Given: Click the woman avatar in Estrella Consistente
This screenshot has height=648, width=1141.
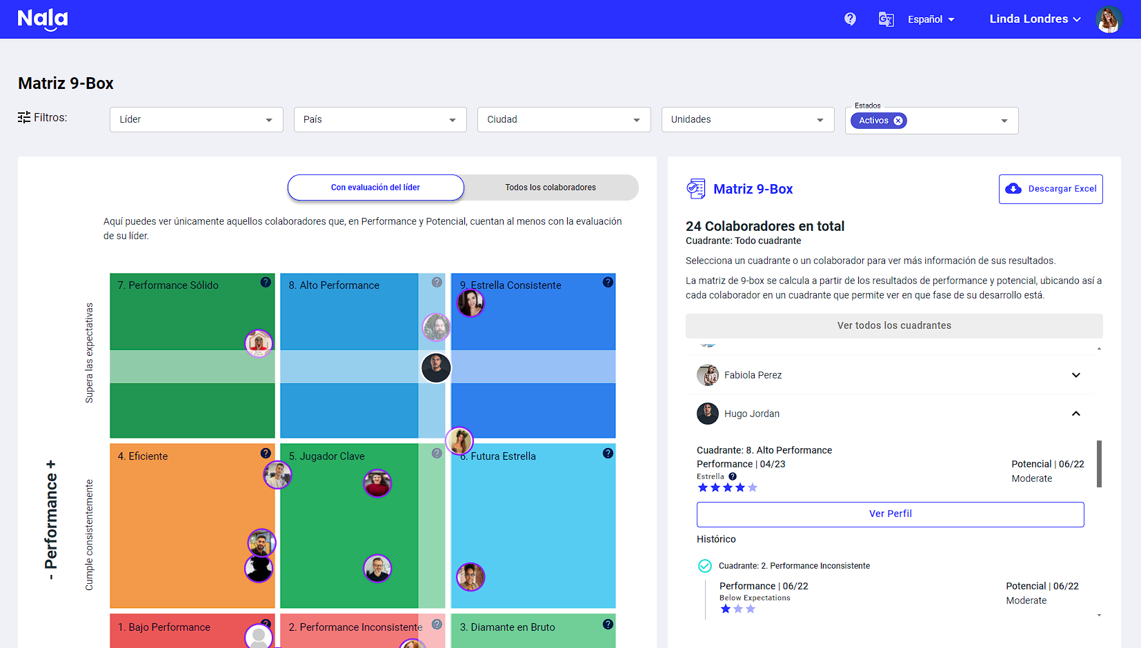Looking at the screenshot, I should [470, 303].
